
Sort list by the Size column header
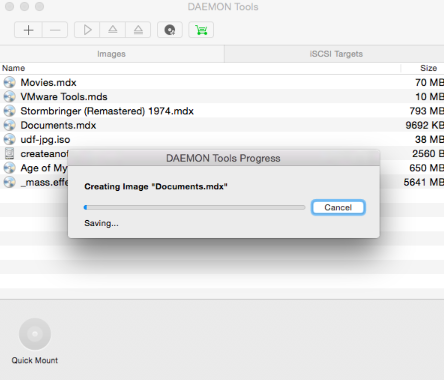coord(428,68)
